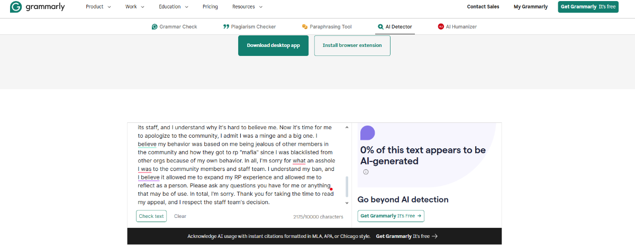Click Install browser extension button
The width and height of the screenshot is (635, 249).
coord(352,45)
